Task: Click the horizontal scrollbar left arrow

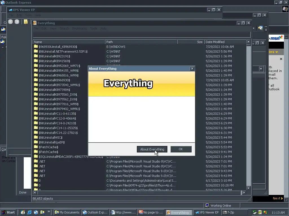Action: (35, 192)
